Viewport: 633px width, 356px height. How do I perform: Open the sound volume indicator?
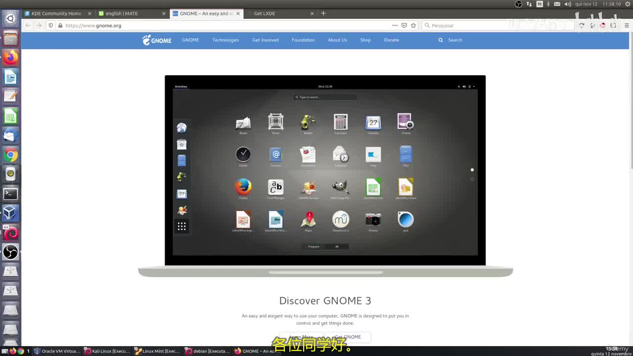click(x=569, y=4)
